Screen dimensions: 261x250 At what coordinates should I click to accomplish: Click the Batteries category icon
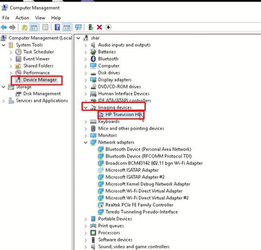pyautogui.click(x=93, y=52)
